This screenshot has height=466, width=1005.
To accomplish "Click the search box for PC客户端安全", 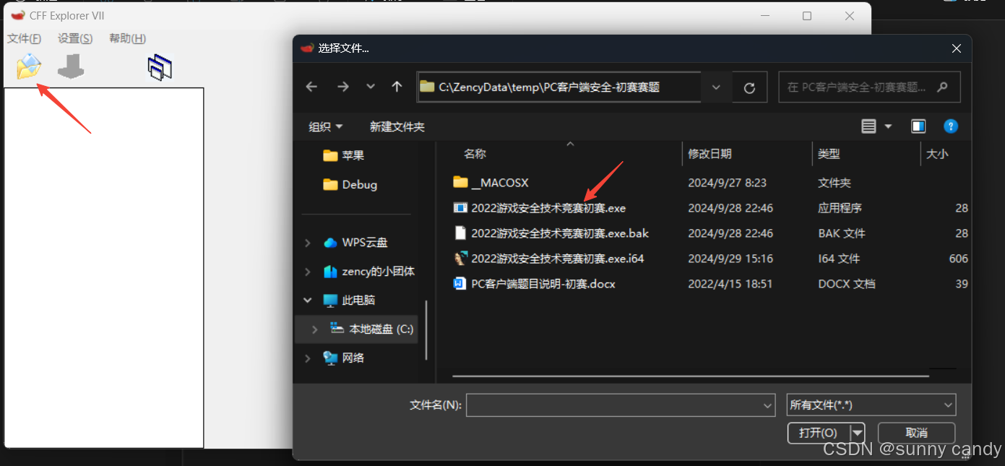I will (x=869, y=87).
